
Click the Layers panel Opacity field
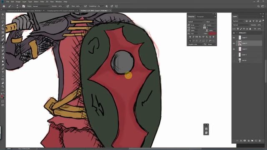tap(259, 25)
